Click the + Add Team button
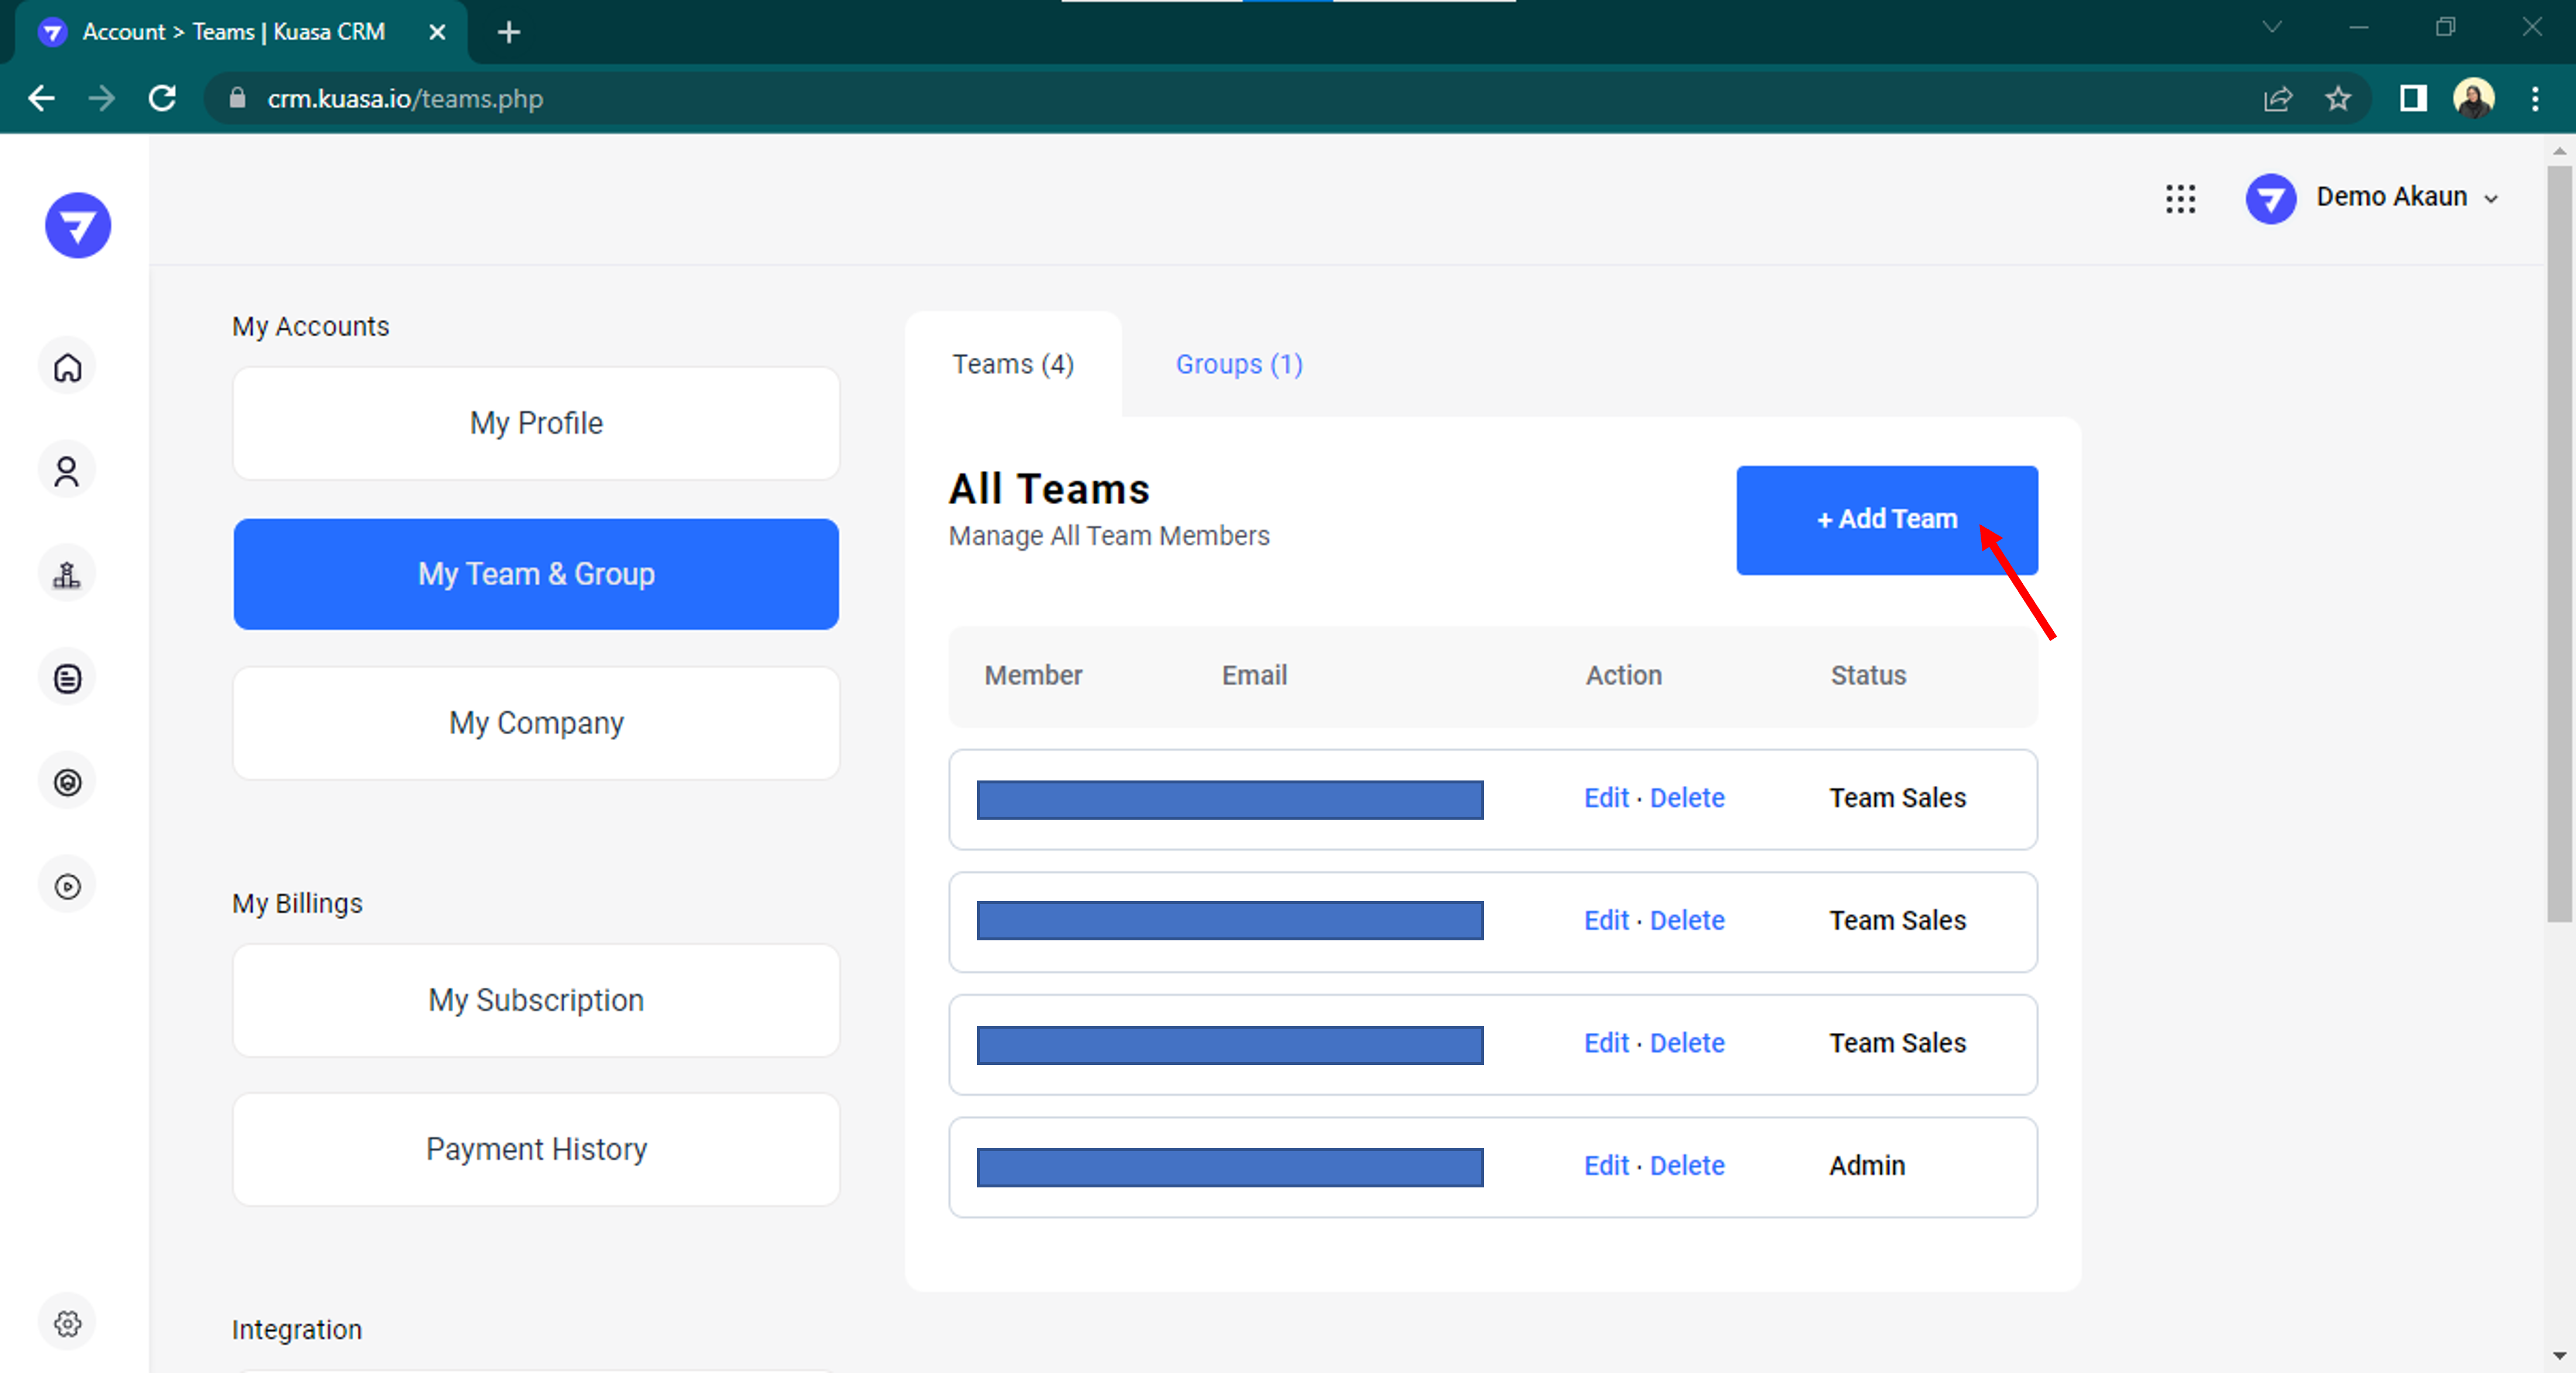 pyautogui.click(x=1886, y=519)
